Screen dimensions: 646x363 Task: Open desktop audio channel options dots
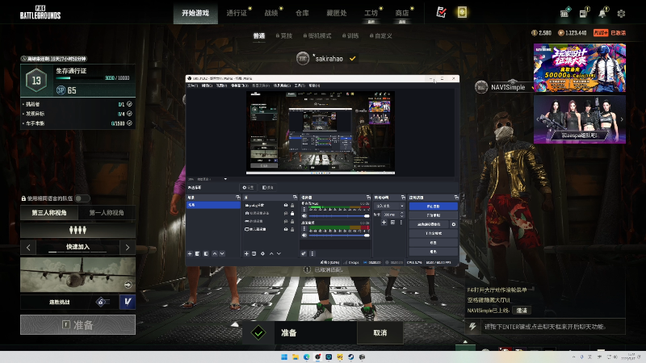coord(304,228)
